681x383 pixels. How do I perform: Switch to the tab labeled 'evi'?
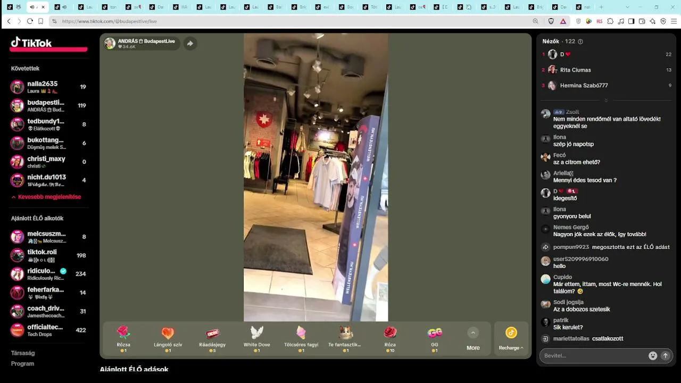click(324, 7)
